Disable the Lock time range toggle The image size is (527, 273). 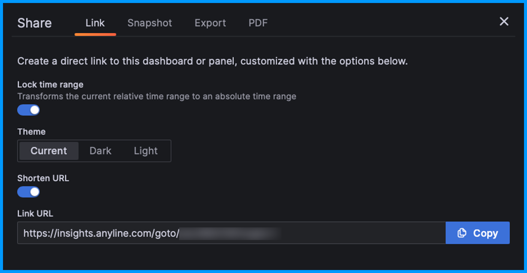coord(28,110)
